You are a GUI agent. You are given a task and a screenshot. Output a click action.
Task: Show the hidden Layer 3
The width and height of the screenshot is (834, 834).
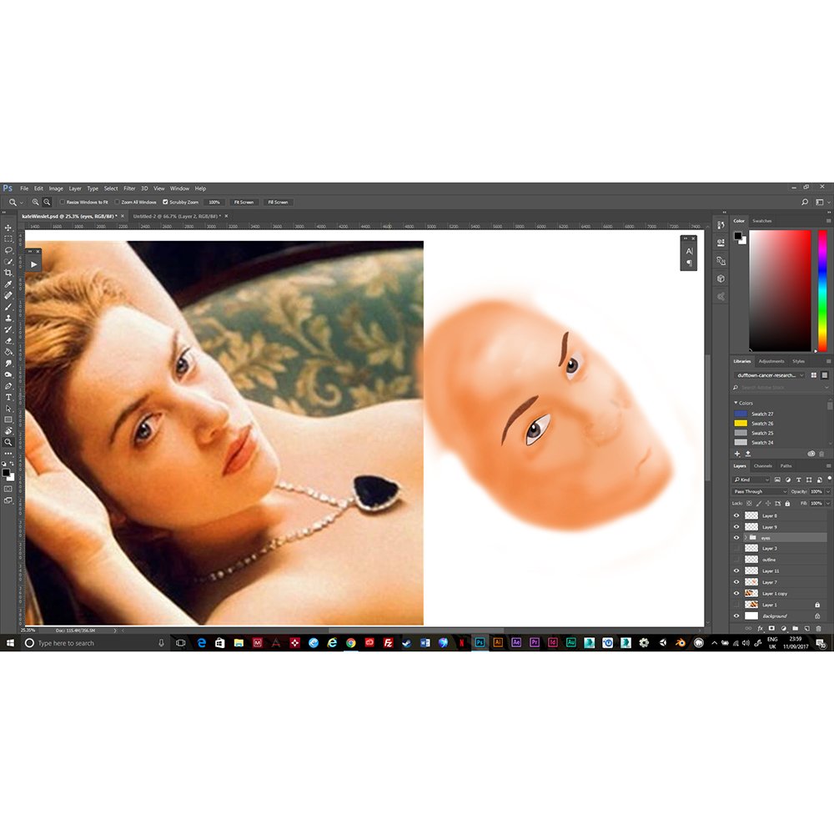coord(736,549)
